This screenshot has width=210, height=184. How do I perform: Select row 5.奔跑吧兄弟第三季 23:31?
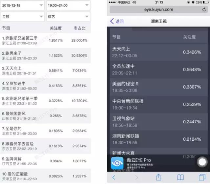point(45,101)
